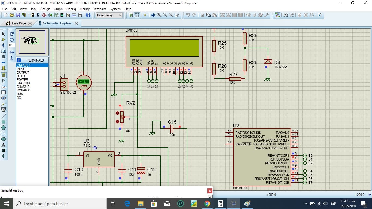Open the Bill of Materials dollar icon
Viewport: 372px width, 209px height.
coord(68,15)
